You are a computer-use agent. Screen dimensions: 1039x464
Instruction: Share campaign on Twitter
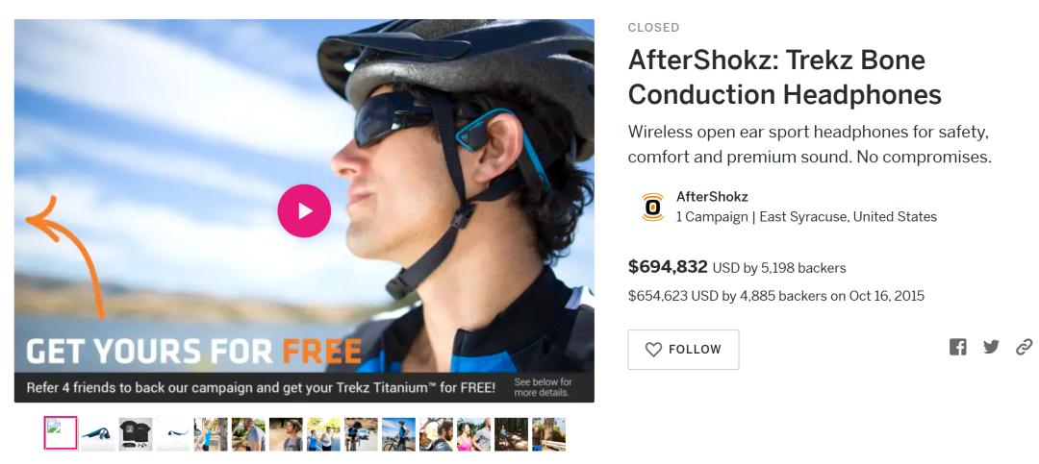pyautogui.click(x=991, y=347)
